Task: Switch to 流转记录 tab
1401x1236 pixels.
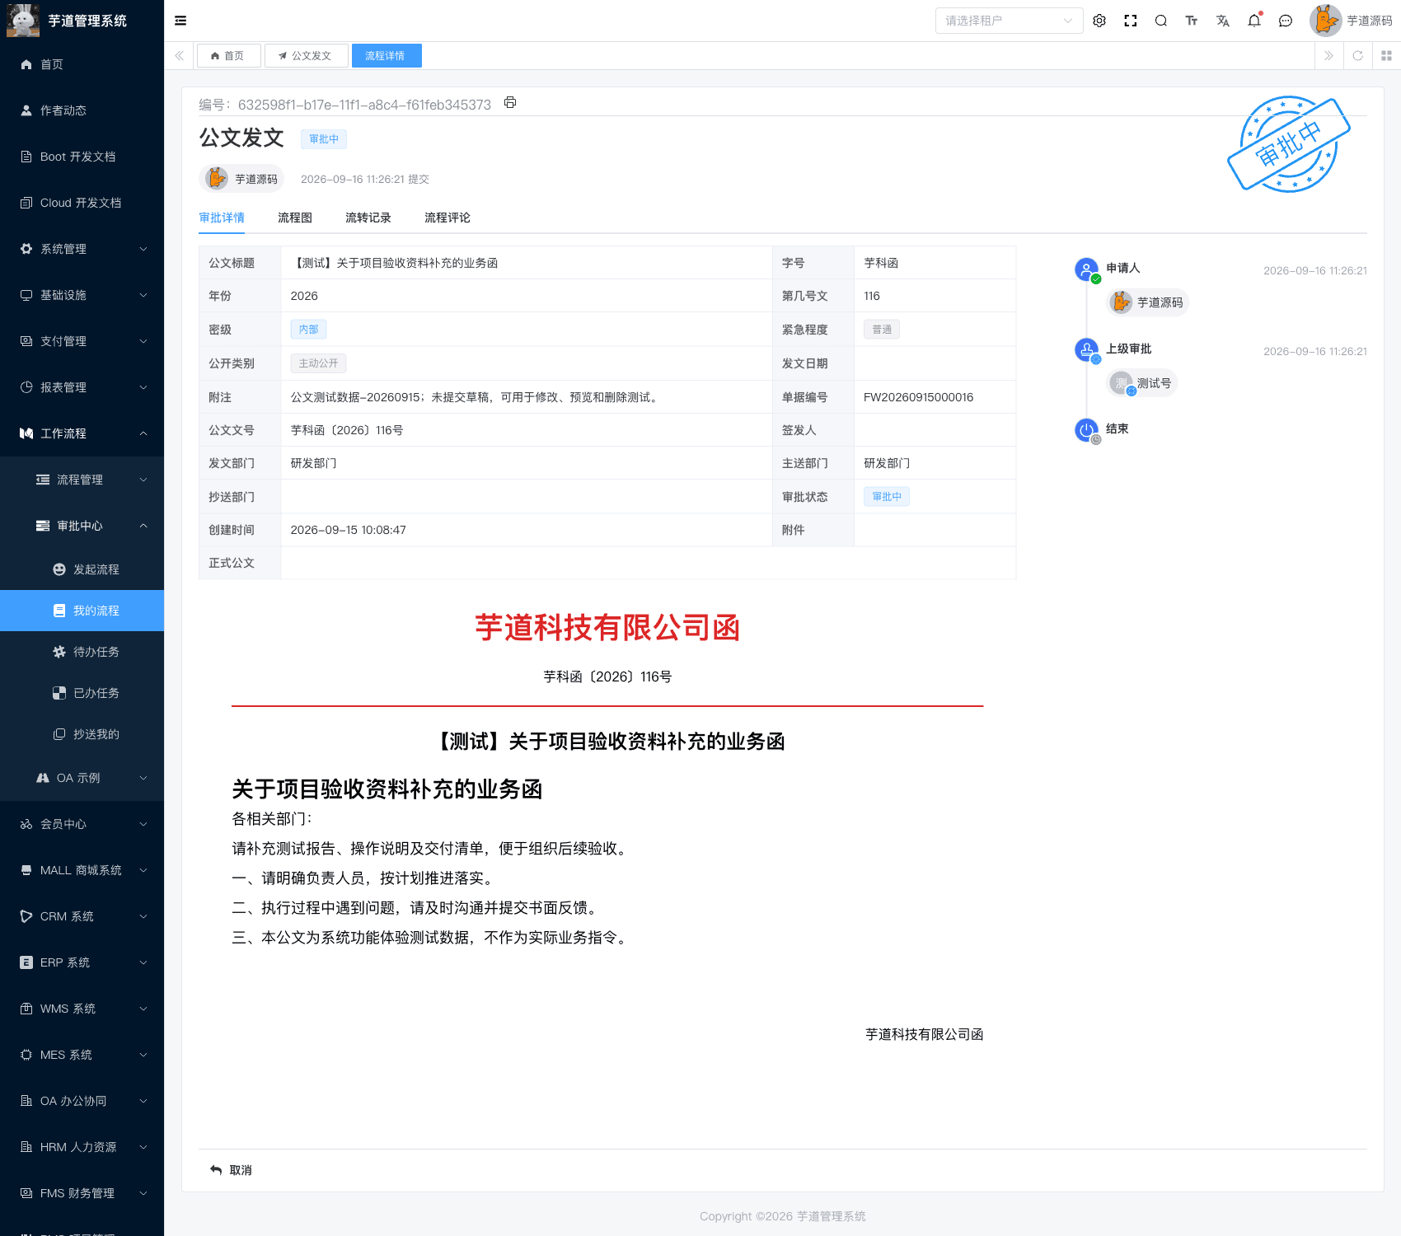Action: click(x=368, y=218)
